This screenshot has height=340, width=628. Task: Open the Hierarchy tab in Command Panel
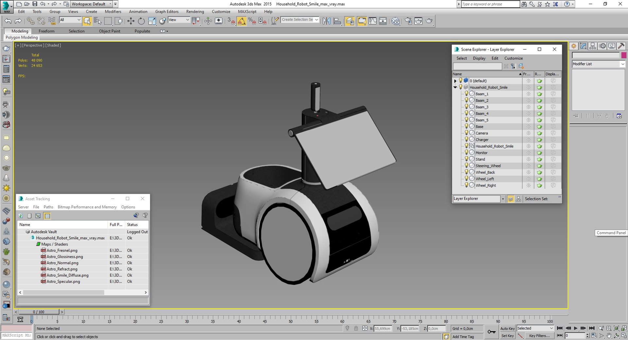click(593, 46)
